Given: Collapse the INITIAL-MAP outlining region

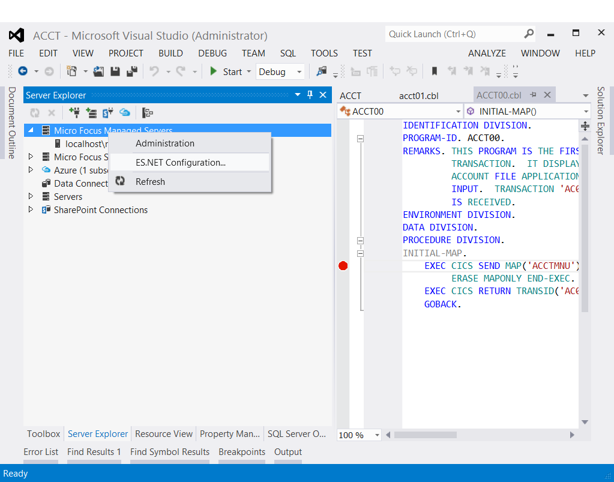Looking at the screenshot, I should tap(361, 253).
